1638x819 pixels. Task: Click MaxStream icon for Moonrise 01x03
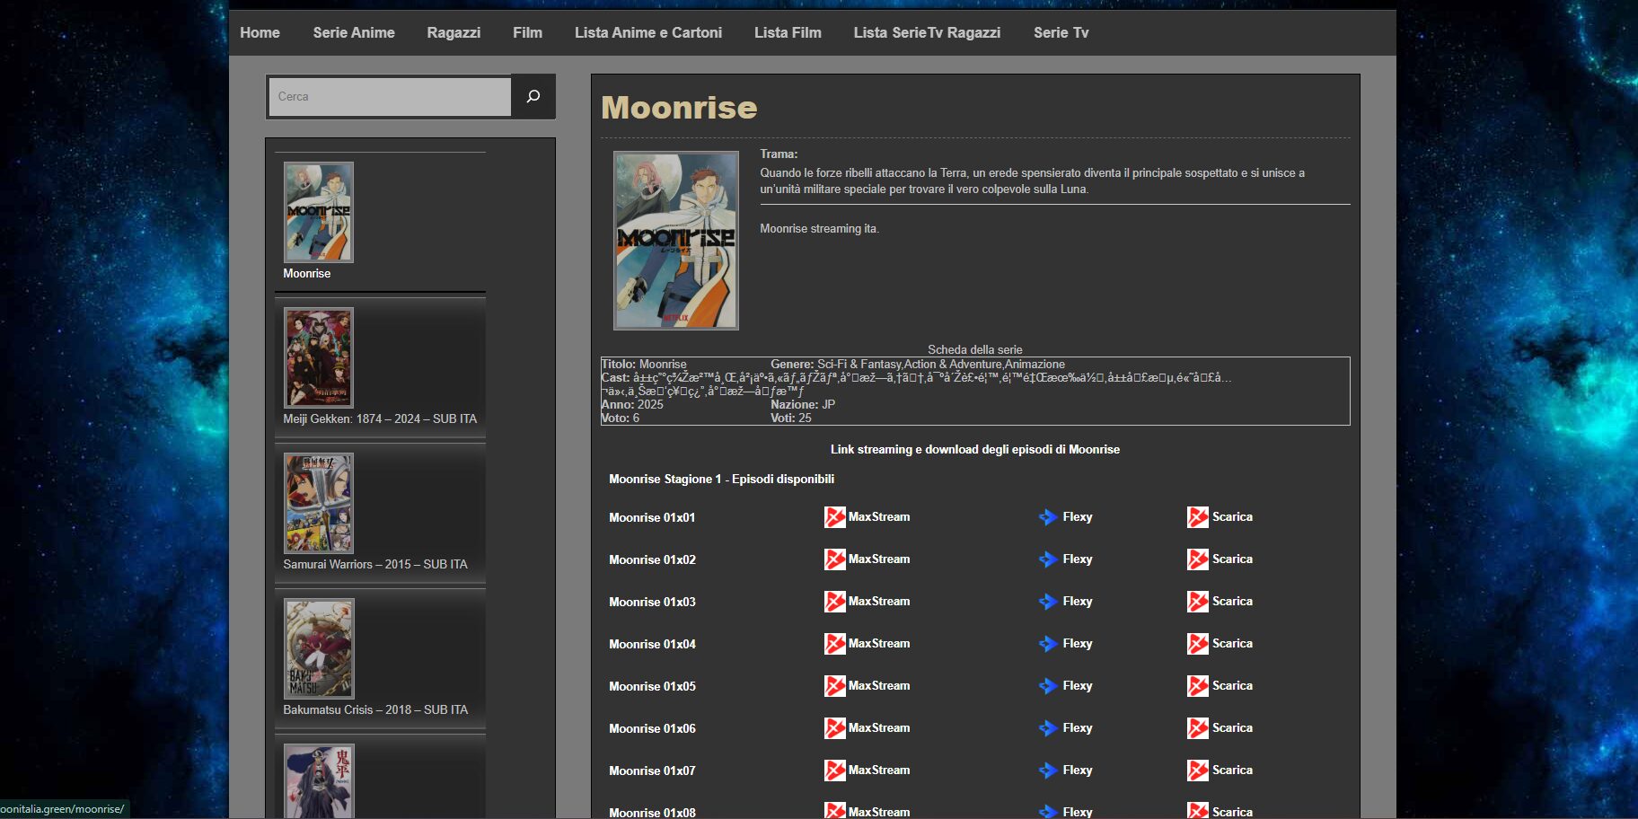tap(835, 602)
